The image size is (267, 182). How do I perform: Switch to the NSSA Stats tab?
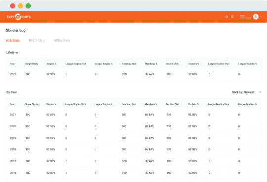click(x=62, y=40)
